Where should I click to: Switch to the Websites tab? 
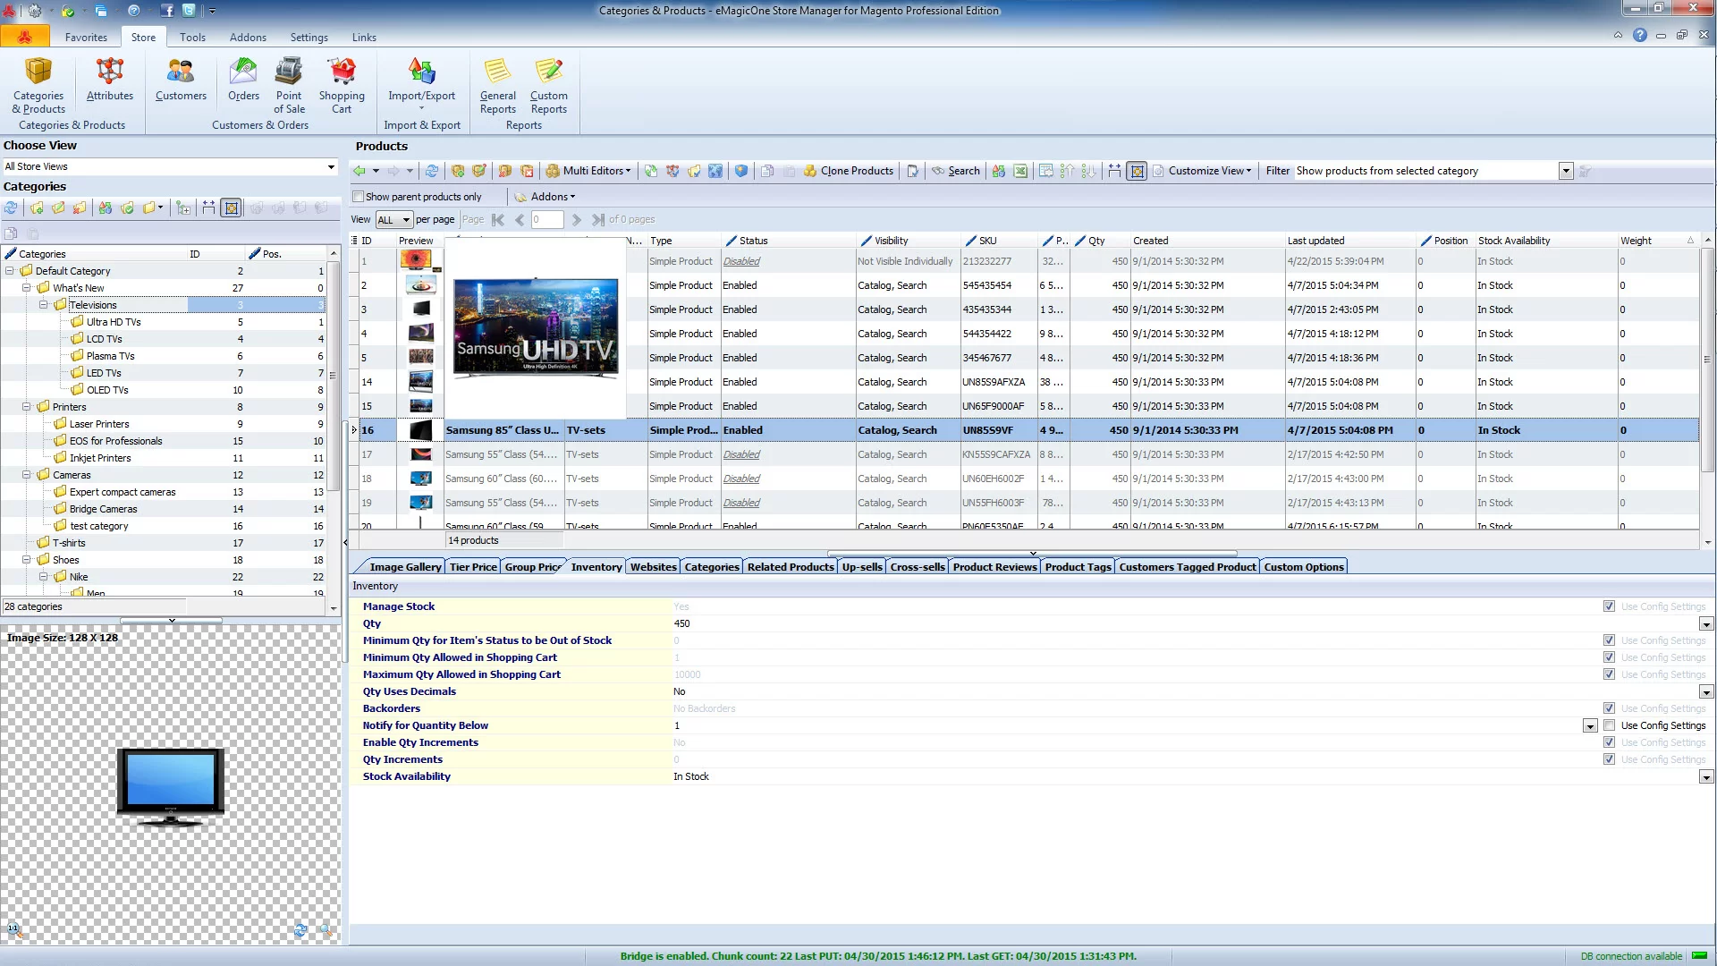pos(653,567)
